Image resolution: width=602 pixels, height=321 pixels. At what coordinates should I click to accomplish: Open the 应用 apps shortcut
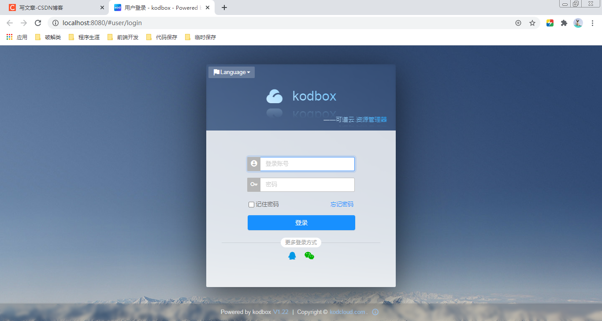pyautogui.click(x=17, y=37)
